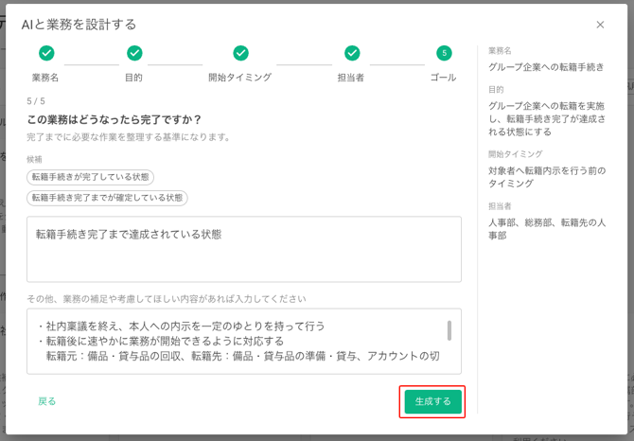Choose candidate chip 転籍手続きが完了している状態

[91, 177]
